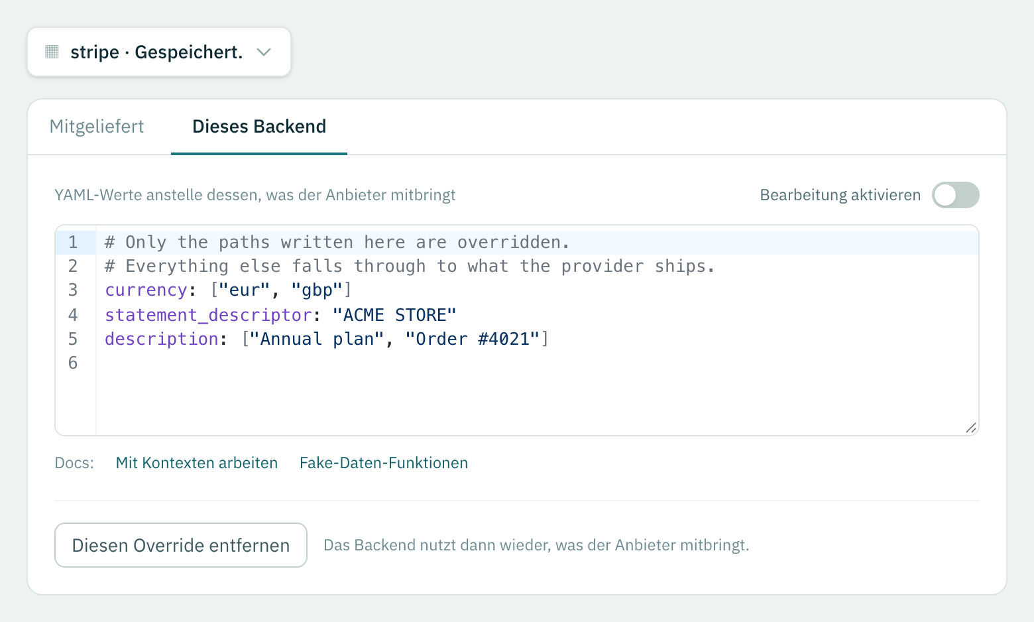
Task: Click line number 4 in the gutter
Action: [73, 315]
